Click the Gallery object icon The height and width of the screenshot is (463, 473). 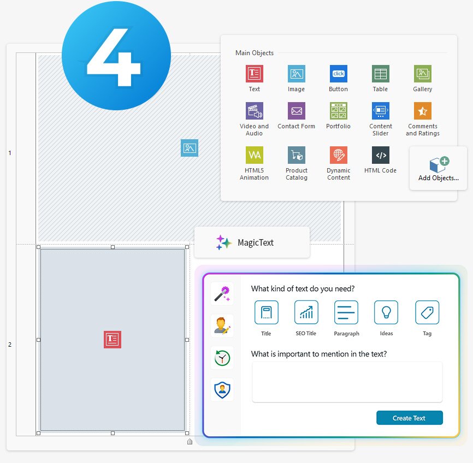[422, 74]
